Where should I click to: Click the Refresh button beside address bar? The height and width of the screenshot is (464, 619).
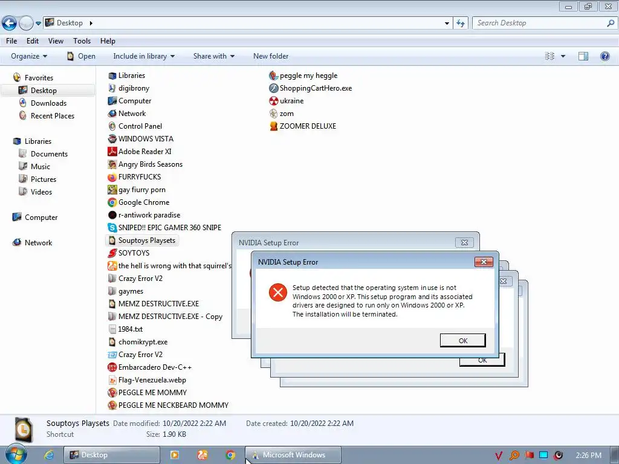(461, 24)
